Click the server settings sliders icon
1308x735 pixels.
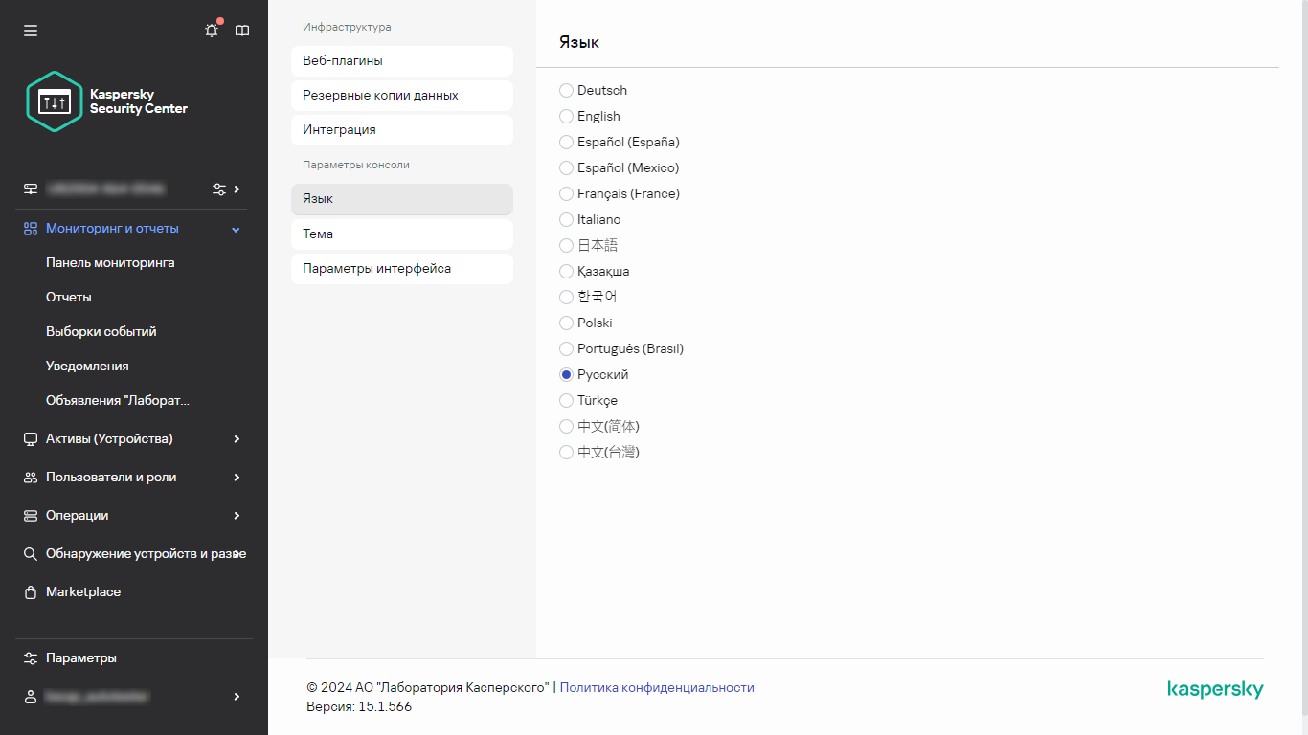coord(219,189)
